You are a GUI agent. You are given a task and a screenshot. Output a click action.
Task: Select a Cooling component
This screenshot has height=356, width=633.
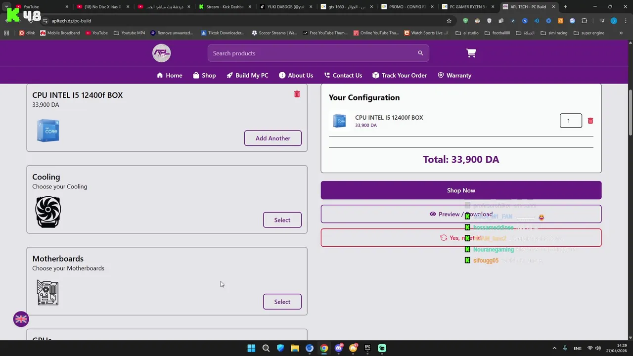282,220
